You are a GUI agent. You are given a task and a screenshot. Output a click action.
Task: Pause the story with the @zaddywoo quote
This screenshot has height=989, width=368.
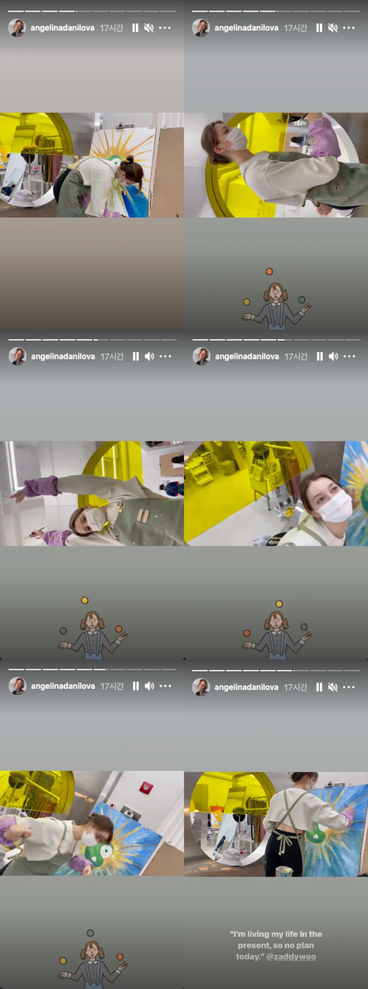click(x=319, y=686)
